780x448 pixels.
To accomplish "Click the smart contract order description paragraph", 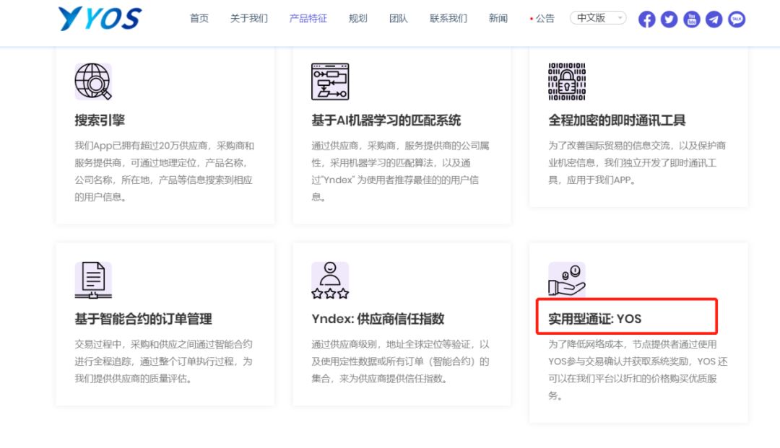I will (164, 361).
